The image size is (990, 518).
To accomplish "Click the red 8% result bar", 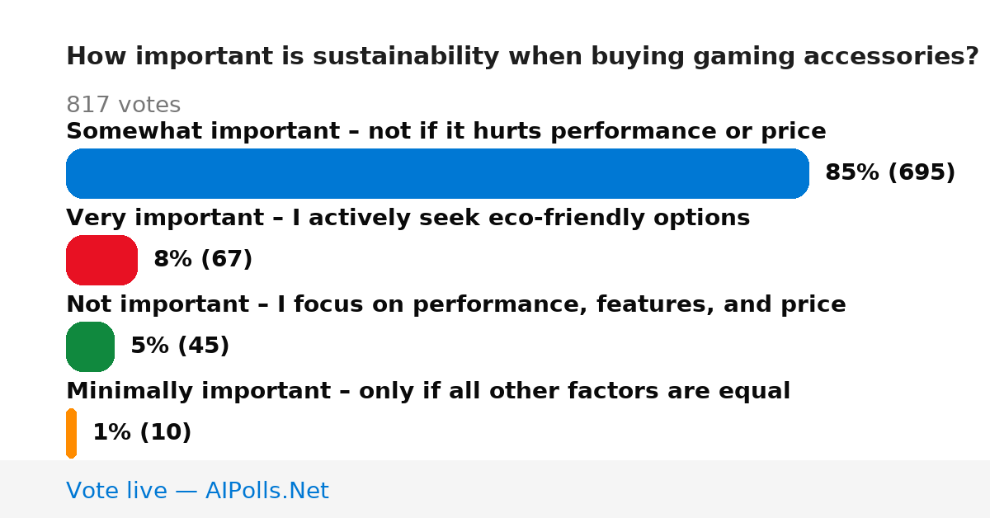I will pos(101,260).
